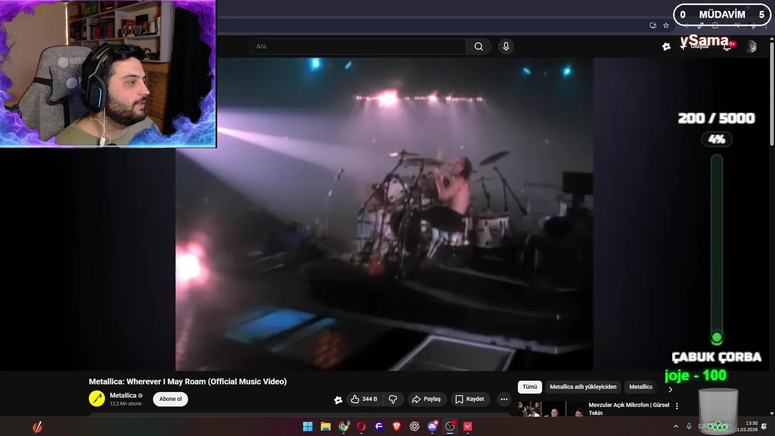Open OBS Studio from taskbar
Screen dimensions: 775x436
click(450, 426)
